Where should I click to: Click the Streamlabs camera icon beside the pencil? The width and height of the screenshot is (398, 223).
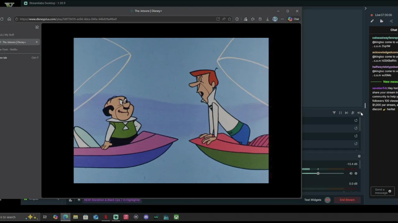coord(382,21)
